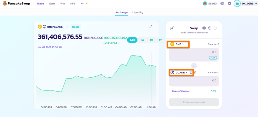
Task: Open the Win menu
Action: click(62, 4)
